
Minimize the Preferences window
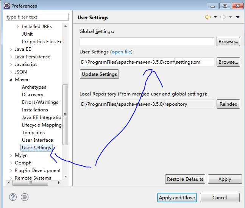pos(212,6)
